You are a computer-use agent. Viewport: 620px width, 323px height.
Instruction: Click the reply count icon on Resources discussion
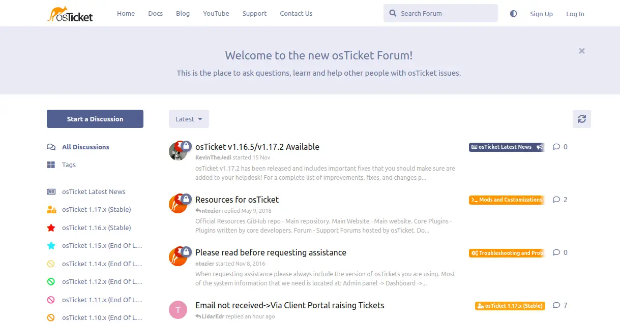pyautogui.click(x=556, y=200)
